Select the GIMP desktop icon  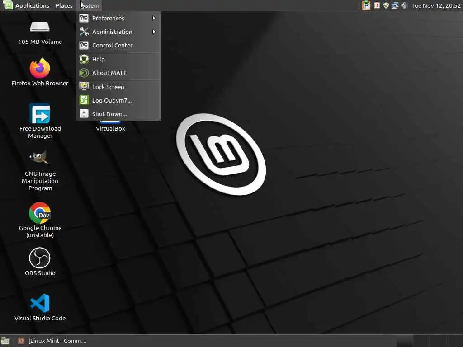coord(39,157)
